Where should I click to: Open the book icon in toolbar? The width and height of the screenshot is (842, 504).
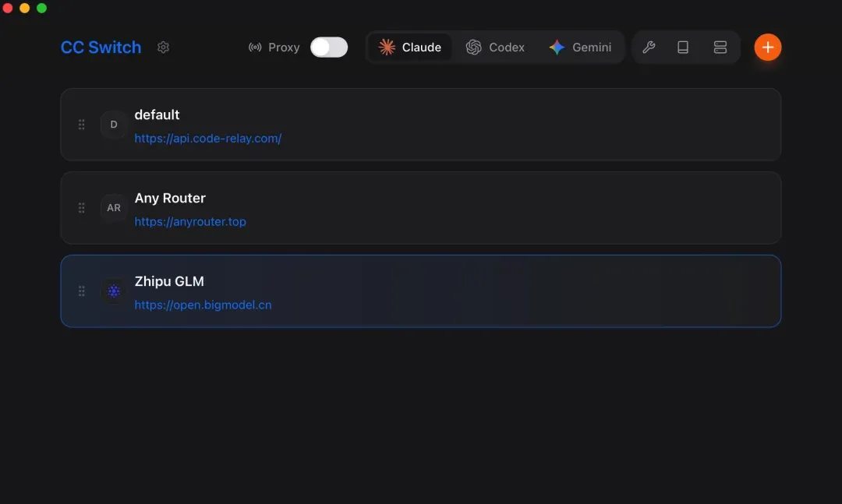click(x=683, y=48)
